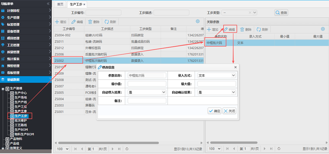Click the 关闭 button in dialog
This screenshot has height=154, width=329.
tap(229, 111)
